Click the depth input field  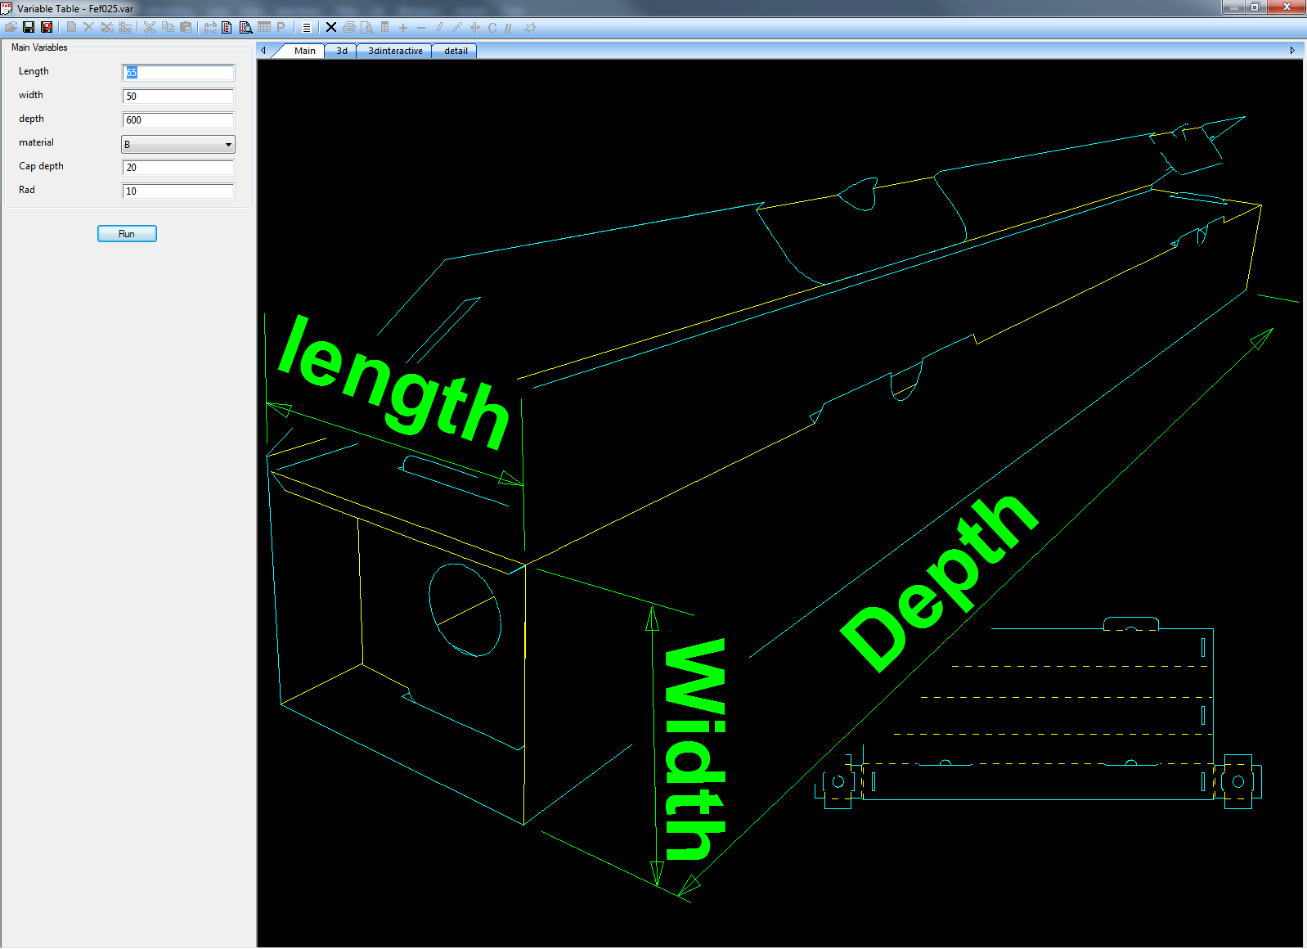pos(178,119)
